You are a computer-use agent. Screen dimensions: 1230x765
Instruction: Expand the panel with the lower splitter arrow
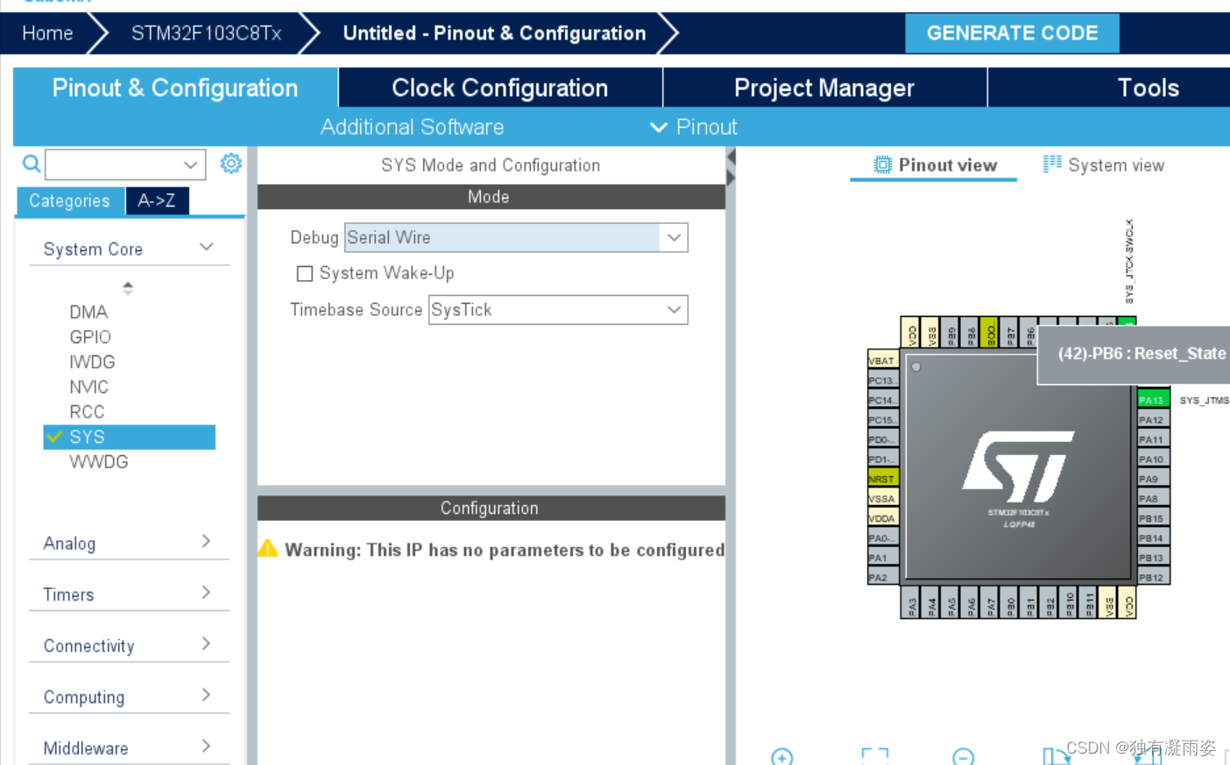pos(731,177)
